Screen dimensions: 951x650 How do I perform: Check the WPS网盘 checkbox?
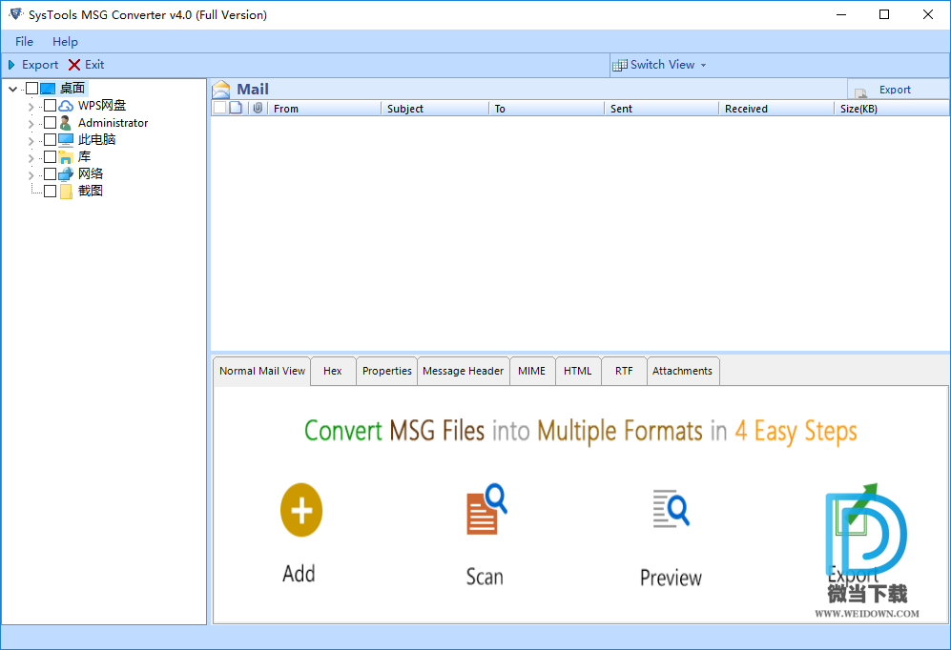pos(51,106)
